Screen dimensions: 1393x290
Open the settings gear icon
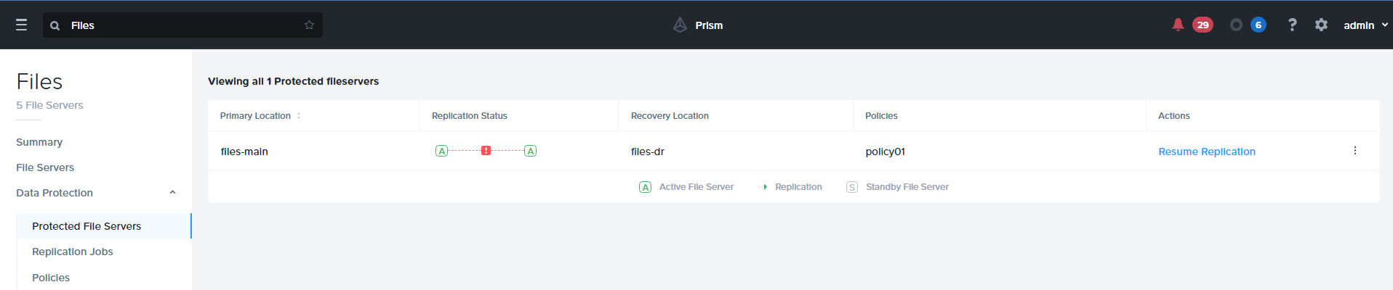[1321, 25]
